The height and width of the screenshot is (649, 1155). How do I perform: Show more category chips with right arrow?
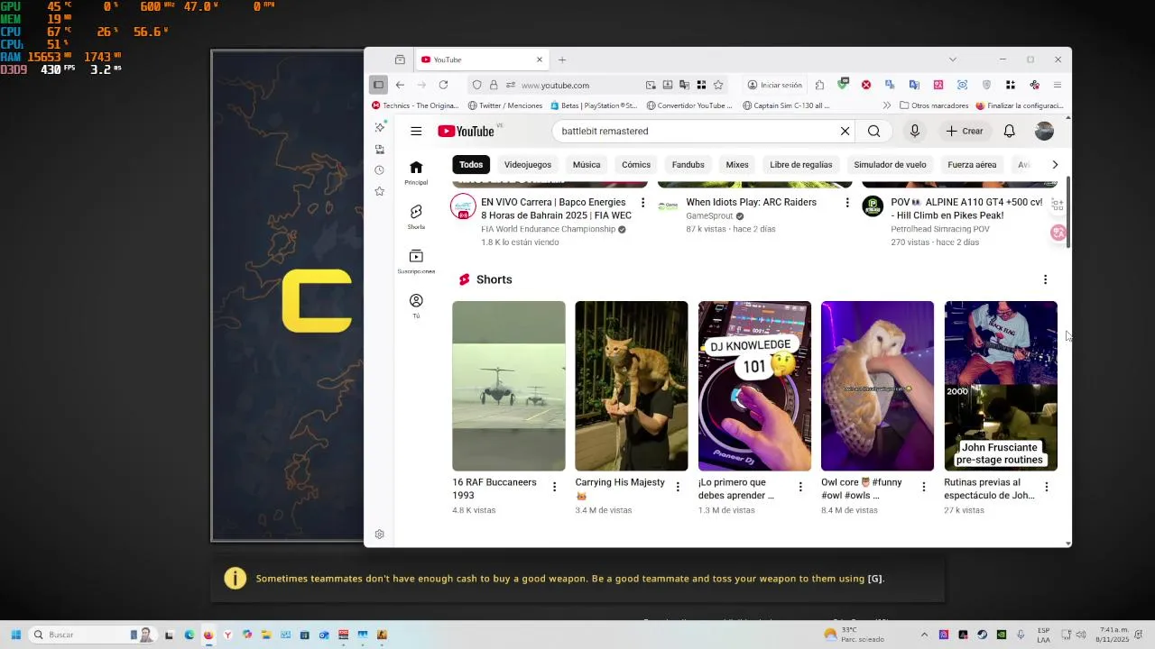(x=1055, y=165)
